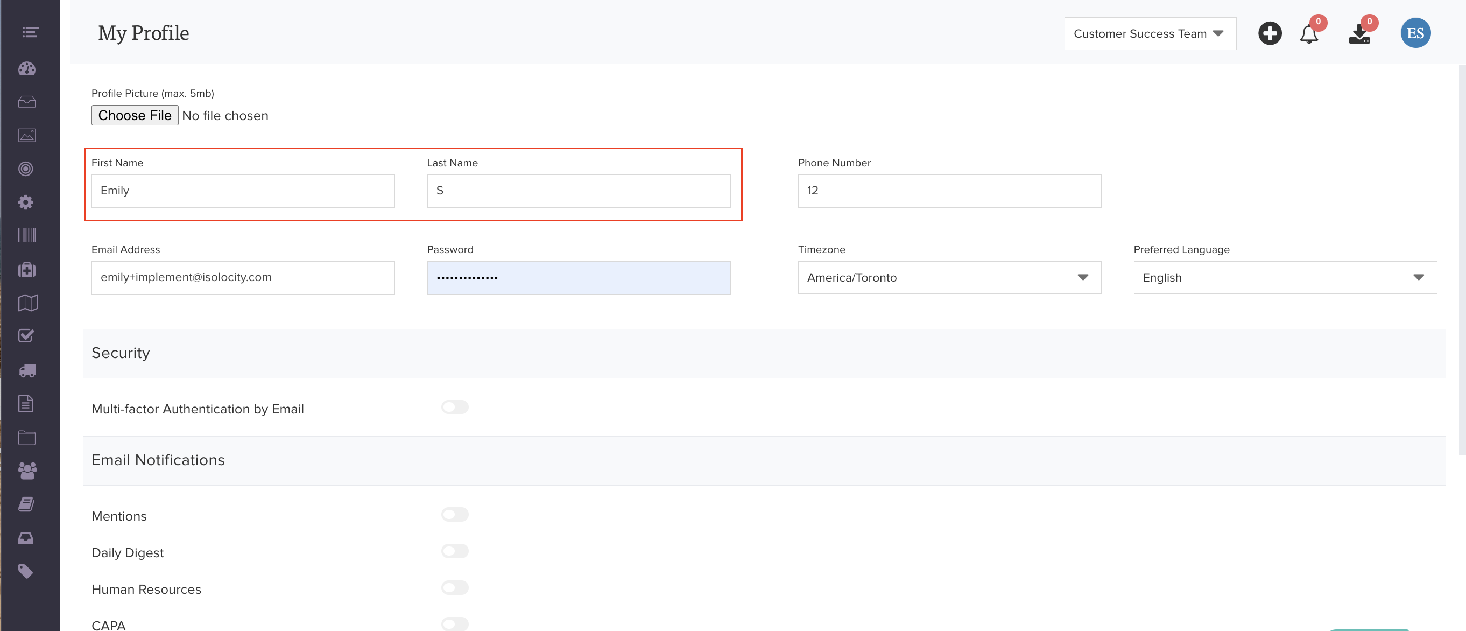Open the downloads tray icon
Viewport: 1466px width, 631px height.
pyautogui.click(x=1359, y=34)
